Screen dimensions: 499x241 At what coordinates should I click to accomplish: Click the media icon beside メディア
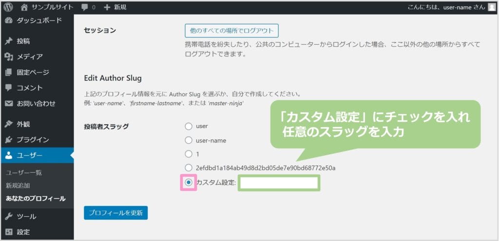pyautogui.click(x=8, y=56)
